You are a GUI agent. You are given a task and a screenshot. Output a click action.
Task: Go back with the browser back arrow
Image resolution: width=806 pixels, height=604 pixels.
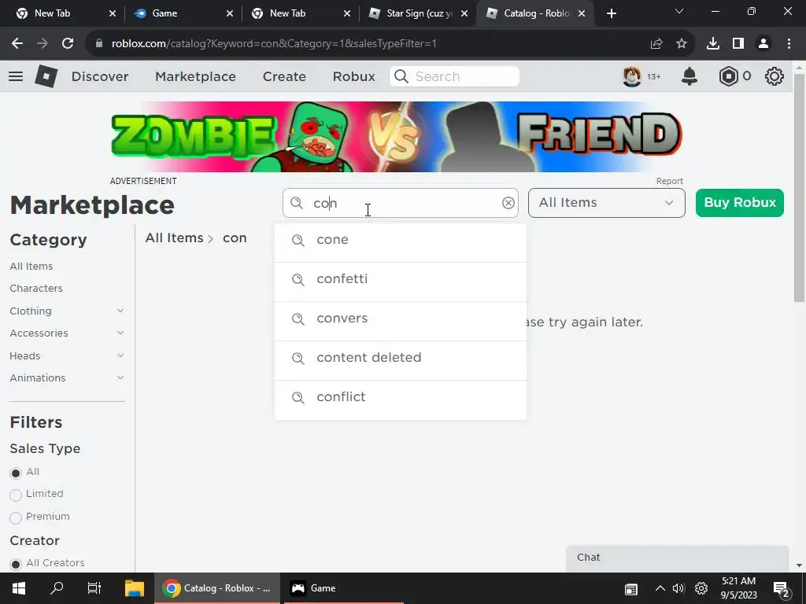pos(17,44)
